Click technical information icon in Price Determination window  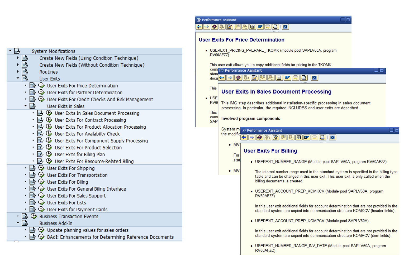click(x=222, y=27)
